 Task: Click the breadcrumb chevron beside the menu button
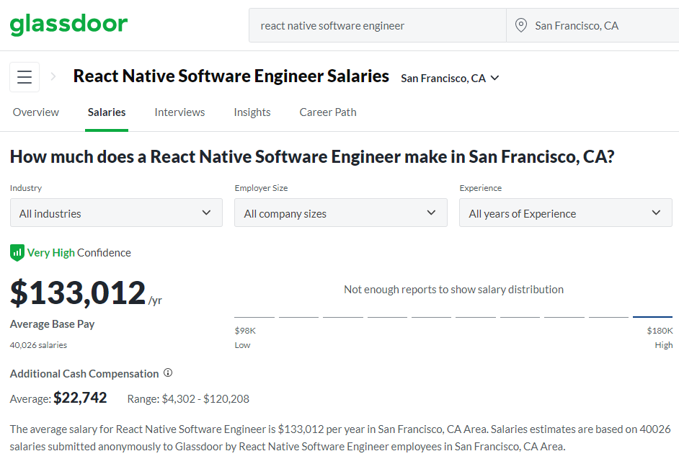click(x=53, y=76)
